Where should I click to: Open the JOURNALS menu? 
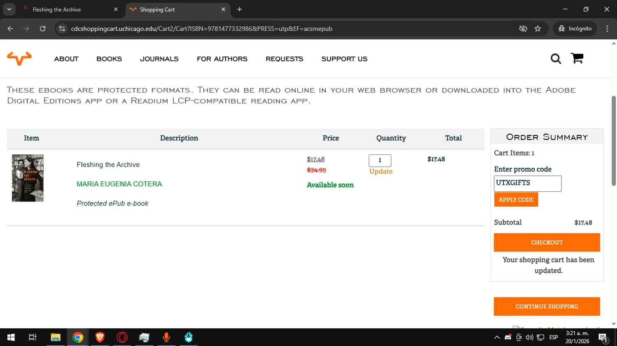click(x=159, y=59)
